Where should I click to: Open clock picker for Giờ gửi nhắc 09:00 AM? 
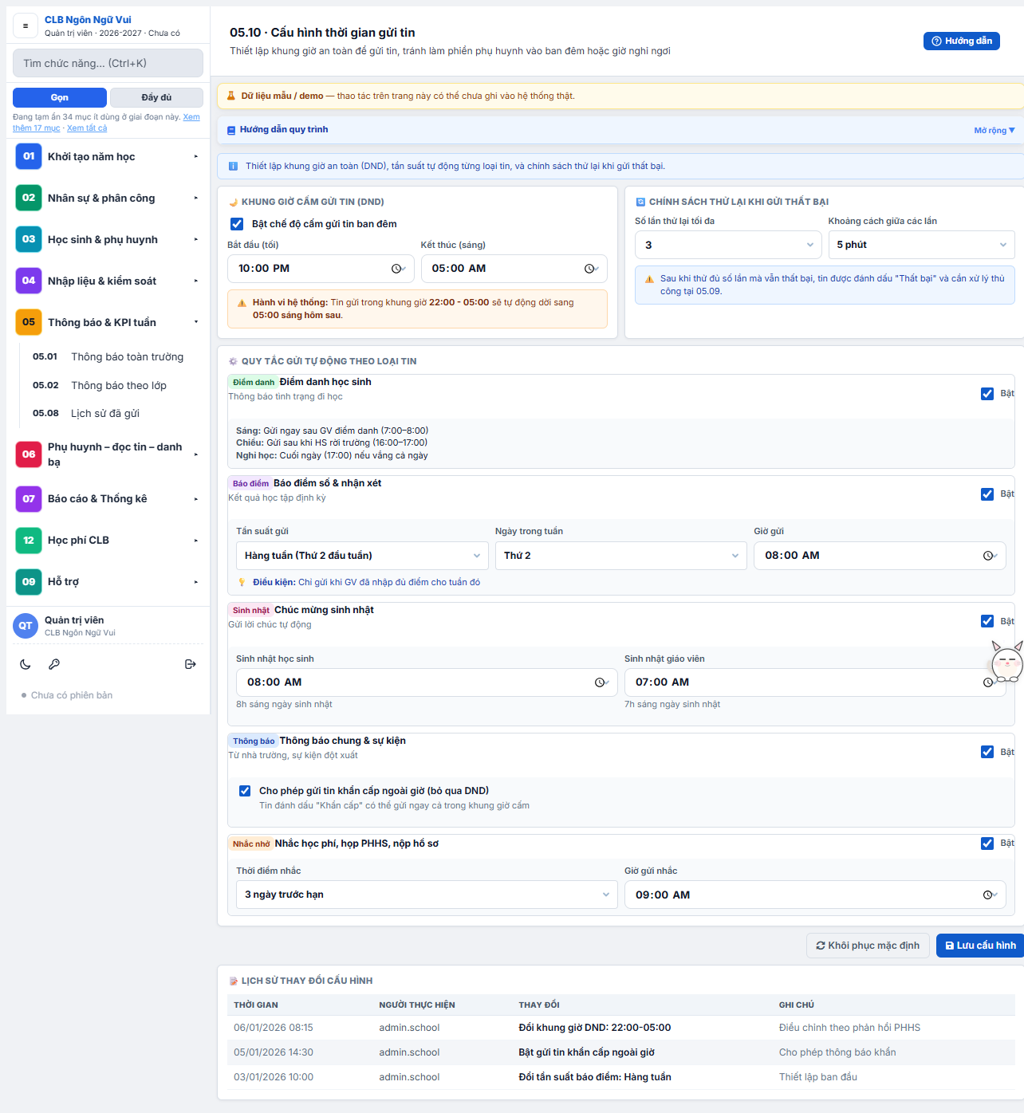click(x=988, y=895)
